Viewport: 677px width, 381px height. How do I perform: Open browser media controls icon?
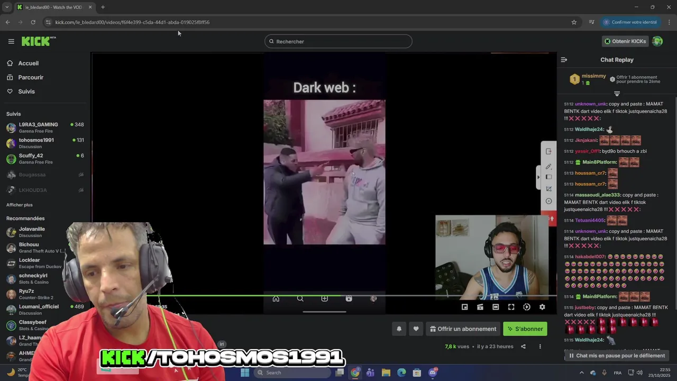(591, 22)
